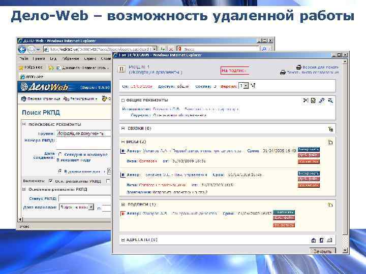
Task: Select the В диапазоне дат radio button
Action: coord(60,172)
